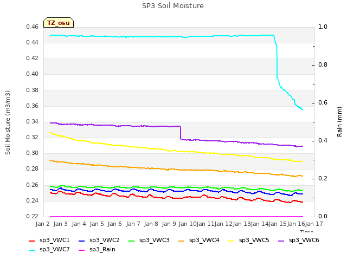Viewport: 347px width, 260px height.
Task: Click the 0.8 right rain axis value
Action: tap(323, 65)
